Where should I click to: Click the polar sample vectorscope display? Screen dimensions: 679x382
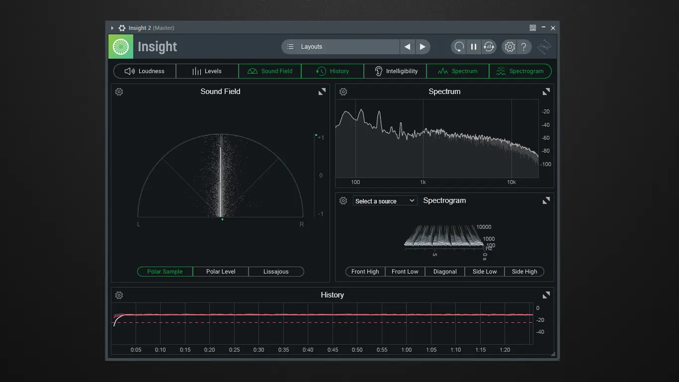(x=220, y=175)
